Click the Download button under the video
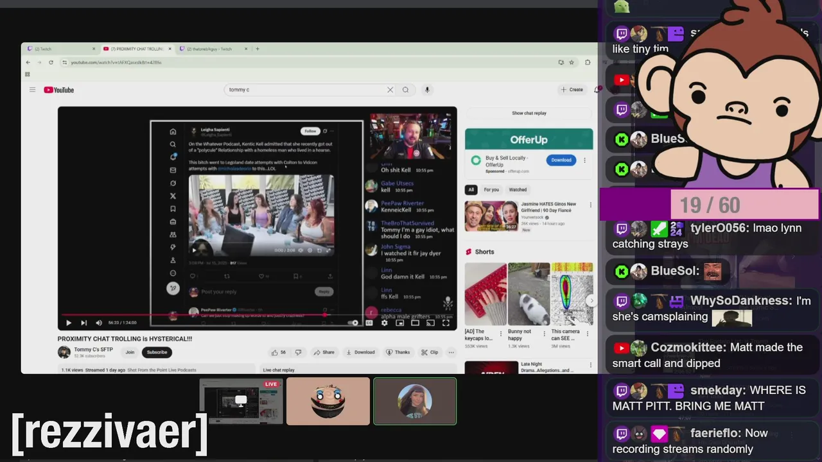The height and width of the screenshot is (462, 822). click(x=360, y=352)
